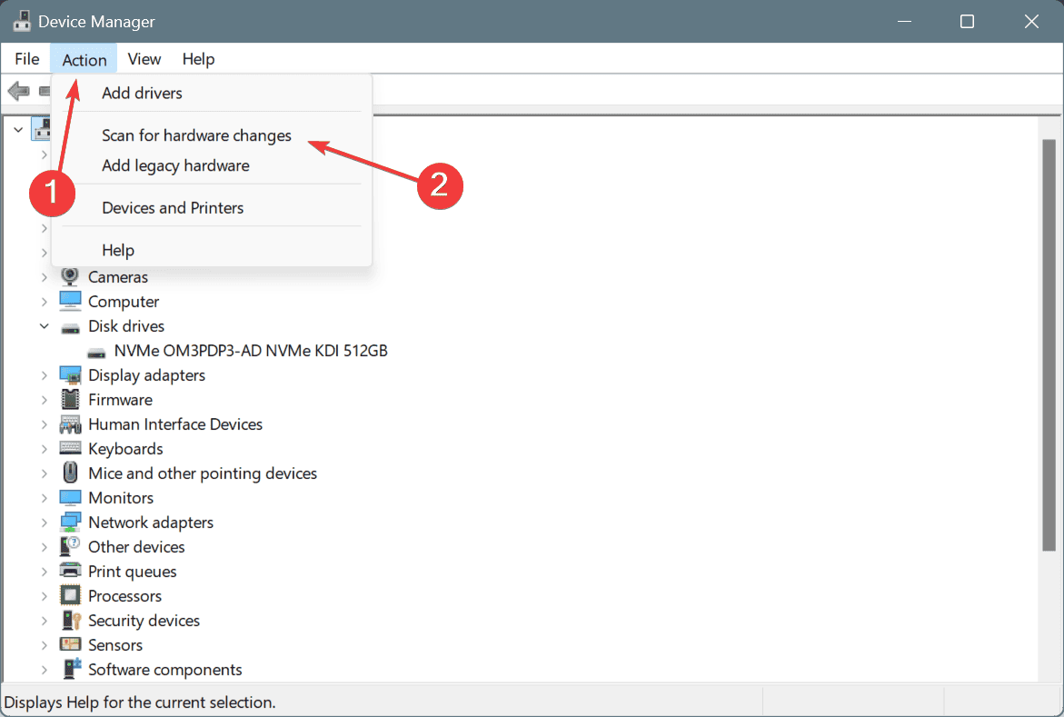Screen dimensions: 1064x717
Task: Select Scan for hardware changes
Action: point(212,135)
